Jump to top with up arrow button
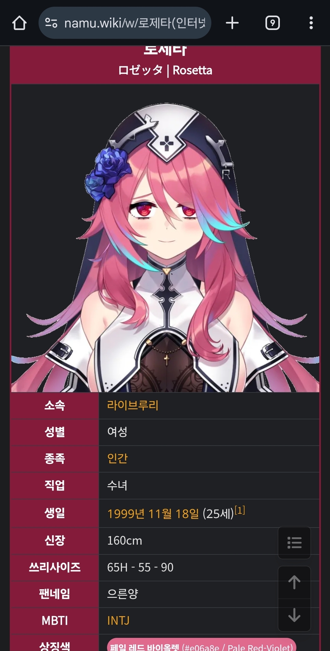 pos(294,582)
